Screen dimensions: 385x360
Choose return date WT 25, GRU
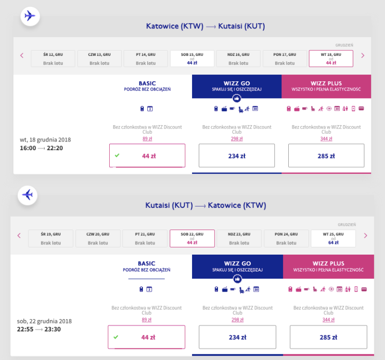point(333,238)
